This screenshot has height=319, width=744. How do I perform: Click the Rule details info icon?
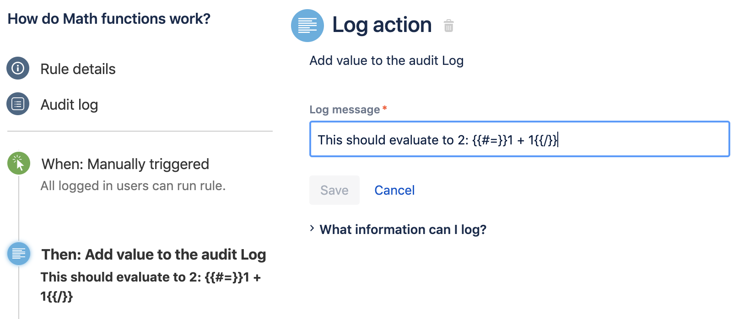(x=18, y=69)
